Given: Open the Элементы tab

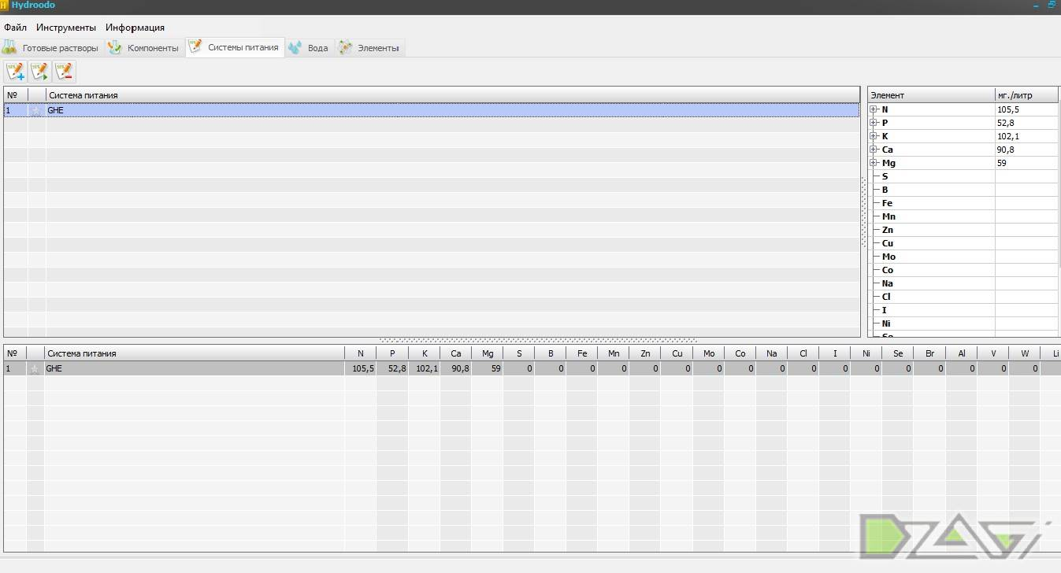Looking at the screenshot, I should point(369,48).
